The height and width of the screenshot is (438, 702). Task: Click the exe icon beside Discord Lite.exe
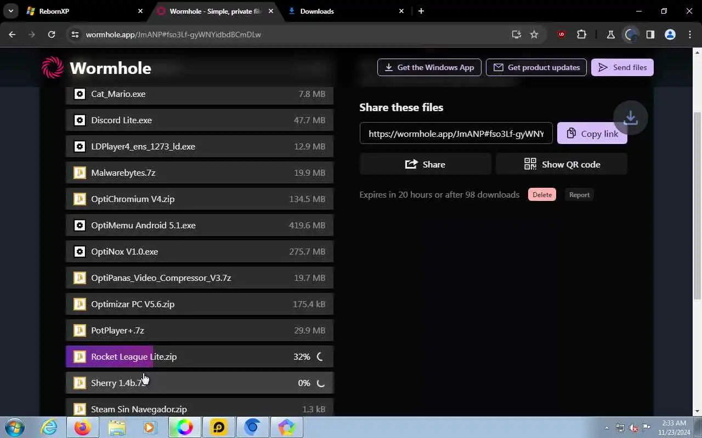80,120
